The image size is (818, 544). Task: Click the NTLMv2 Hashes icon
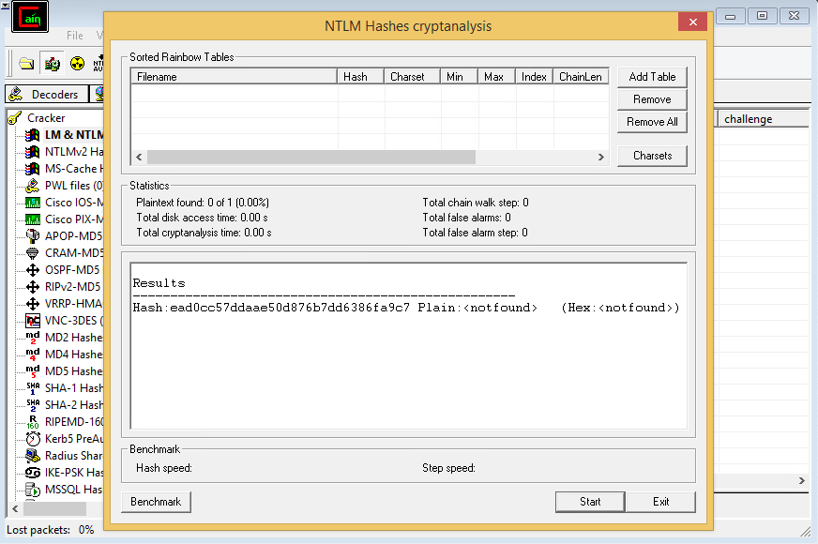click(32, 152)
